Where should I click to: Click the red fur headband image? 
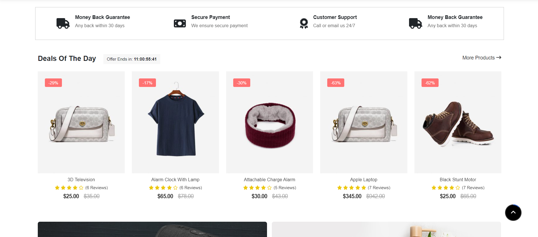point(270,125)
